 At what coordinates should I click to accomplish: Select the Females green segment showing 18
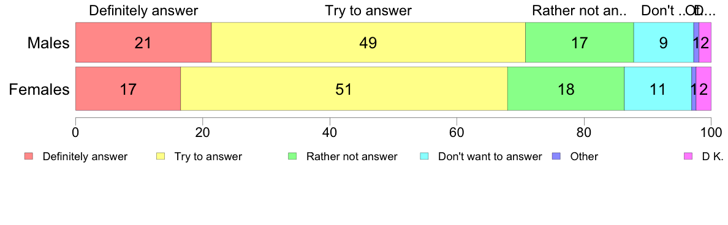click(x=566, y=89)
